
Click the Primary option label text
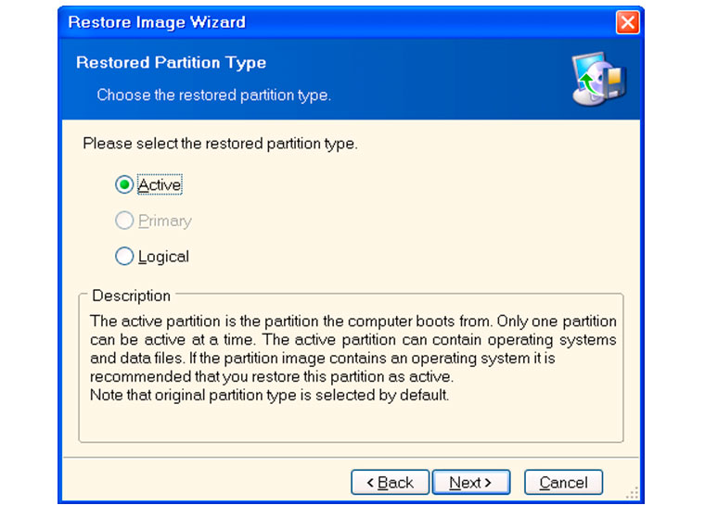[164, 221]
